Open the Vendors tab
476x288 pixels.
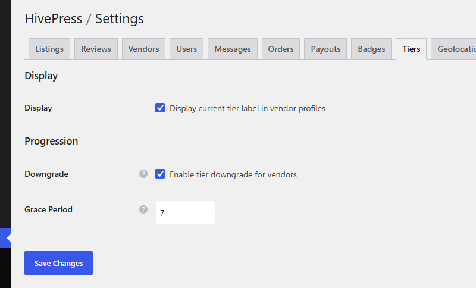143,49
